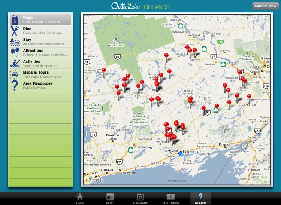Click 'From casual to fine dining' subtitle

[42, 33]
